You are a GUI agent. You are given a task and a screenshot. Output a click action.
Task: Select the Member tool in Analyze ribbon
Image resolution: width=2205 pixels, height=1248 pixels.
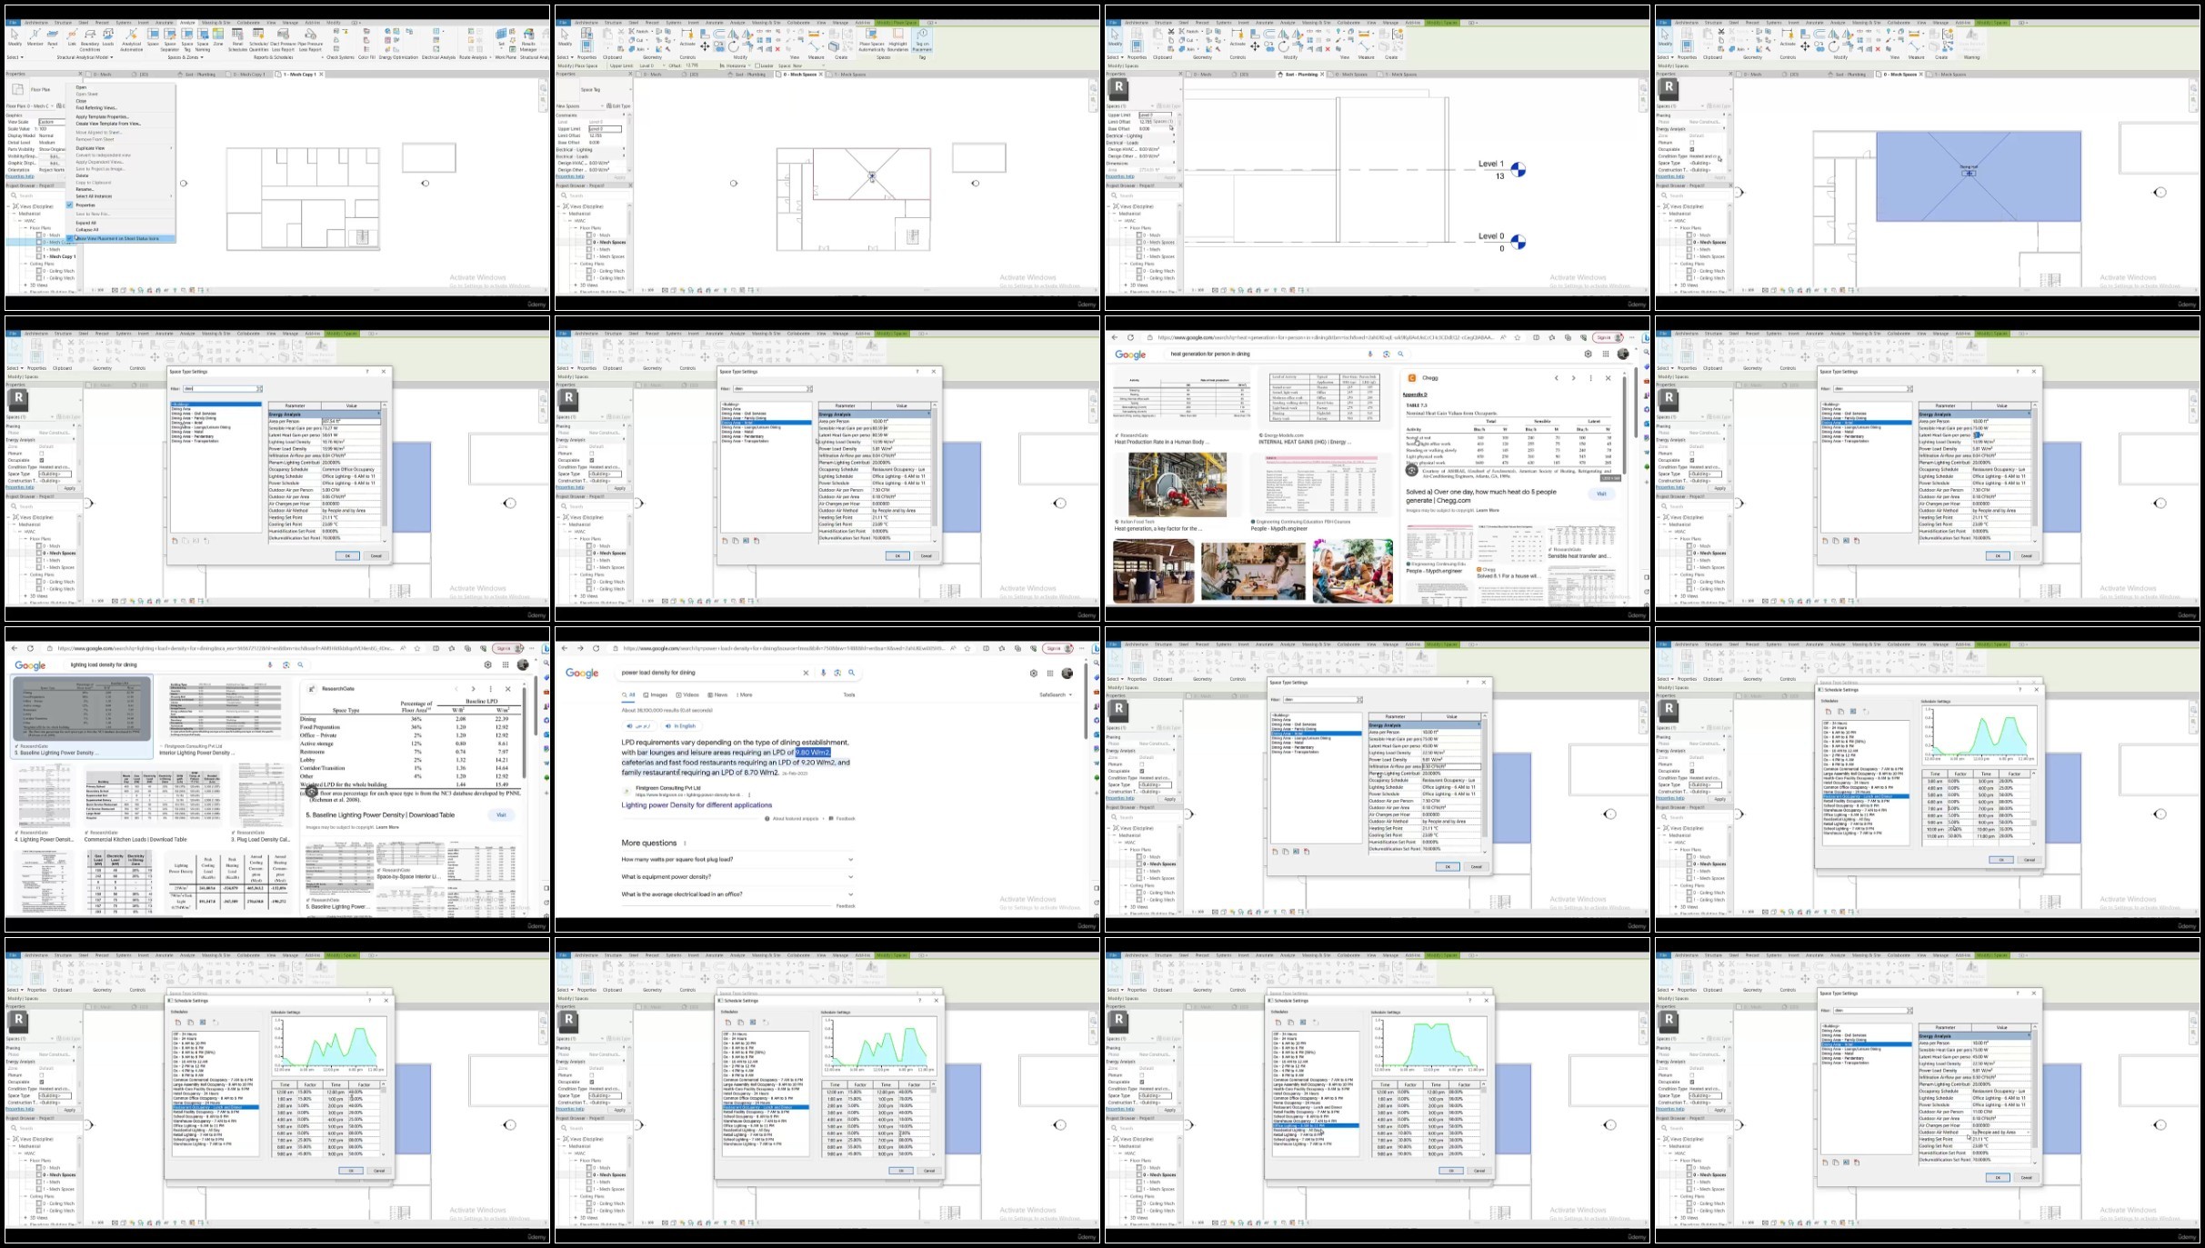click(x=35, y=37)
